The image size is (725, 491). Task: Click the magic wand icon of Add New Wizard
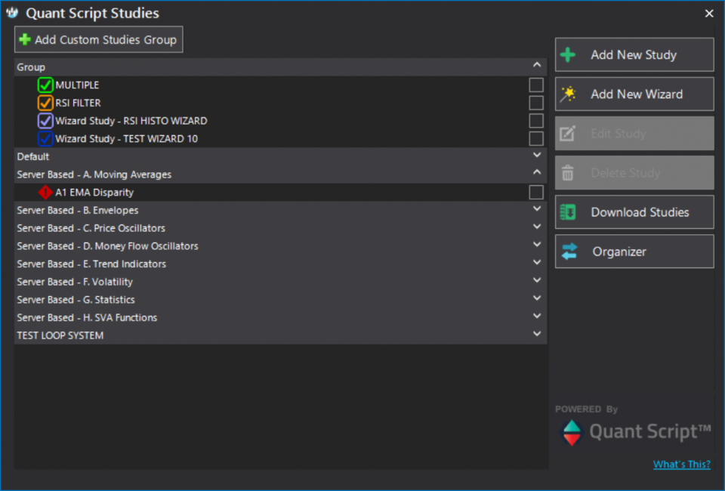[x=568, y=94]
